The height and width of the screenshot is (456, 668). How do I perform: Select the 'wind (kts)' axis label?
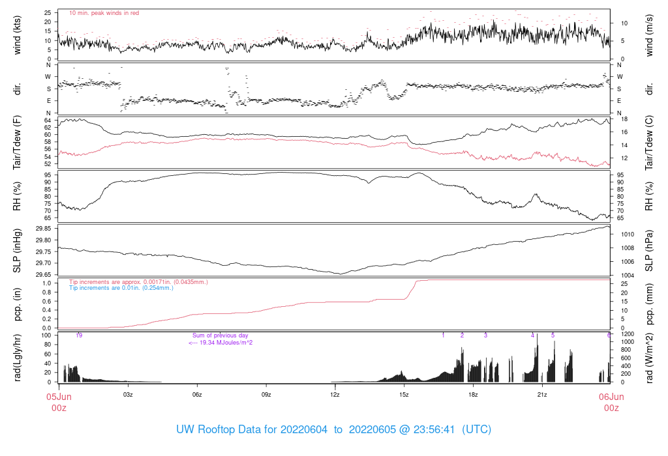[17, 35]
